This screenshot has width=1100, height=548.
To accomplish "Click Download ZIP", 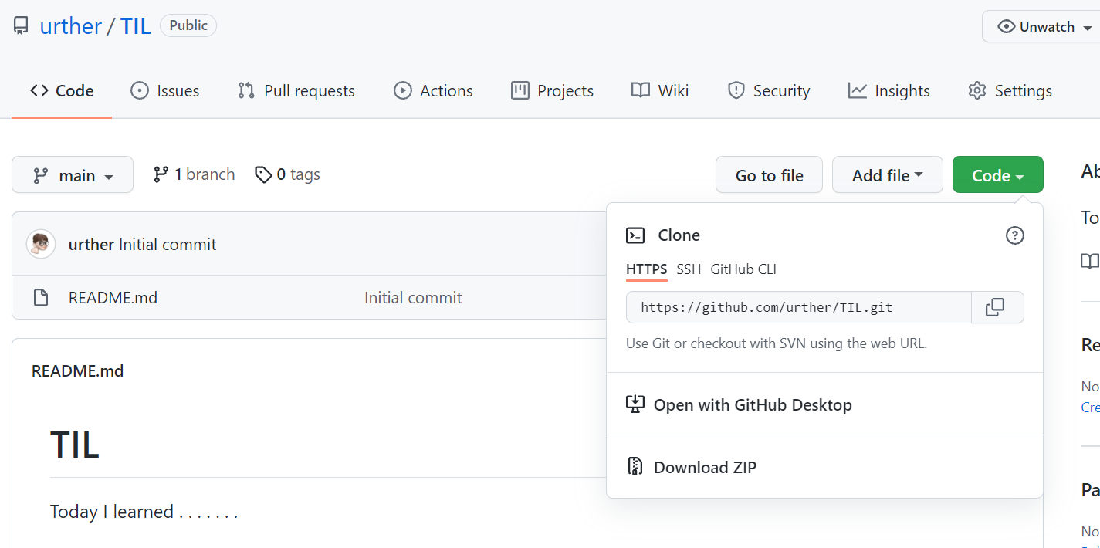I will tap(692, 467).
